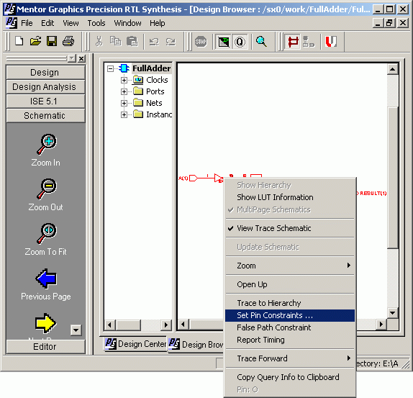Image resolution: width=413 pixels, height=398 pixels.
Task: Toggle the schematic view toolbar icon
Action: pyautogui.click(x=223, y=42)
